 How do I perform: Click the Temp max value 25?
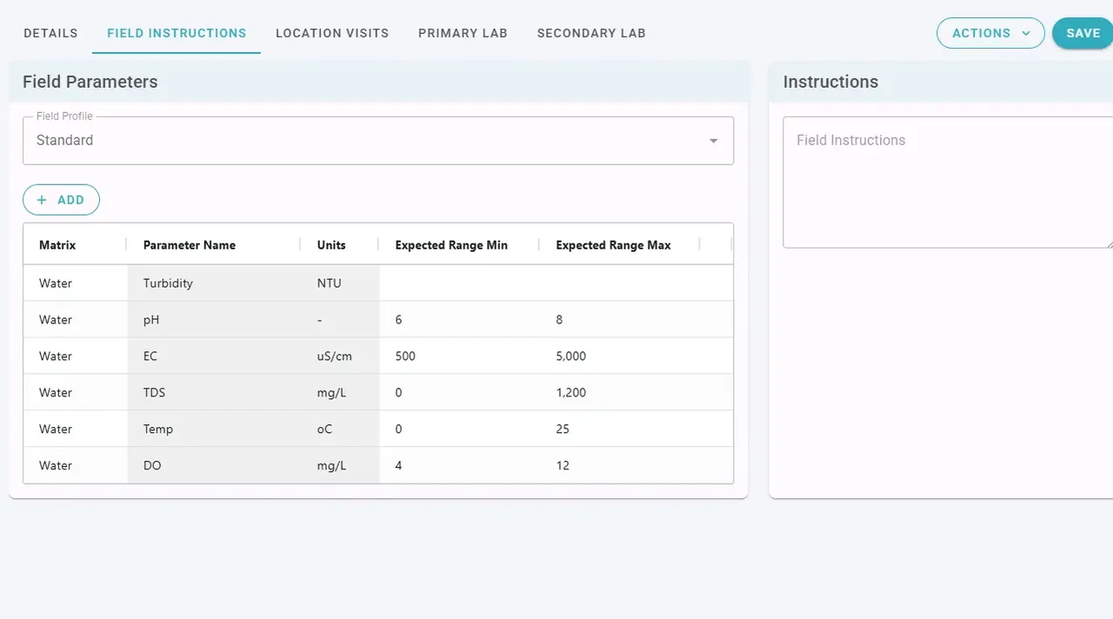pyautogui.click(x=620, y=429)
